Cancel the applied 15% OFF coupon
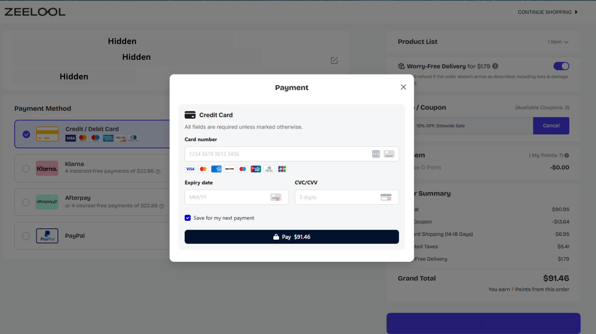The width and height of the screenshot is (596, 334). pyautogui.click(x=551, y=126)
